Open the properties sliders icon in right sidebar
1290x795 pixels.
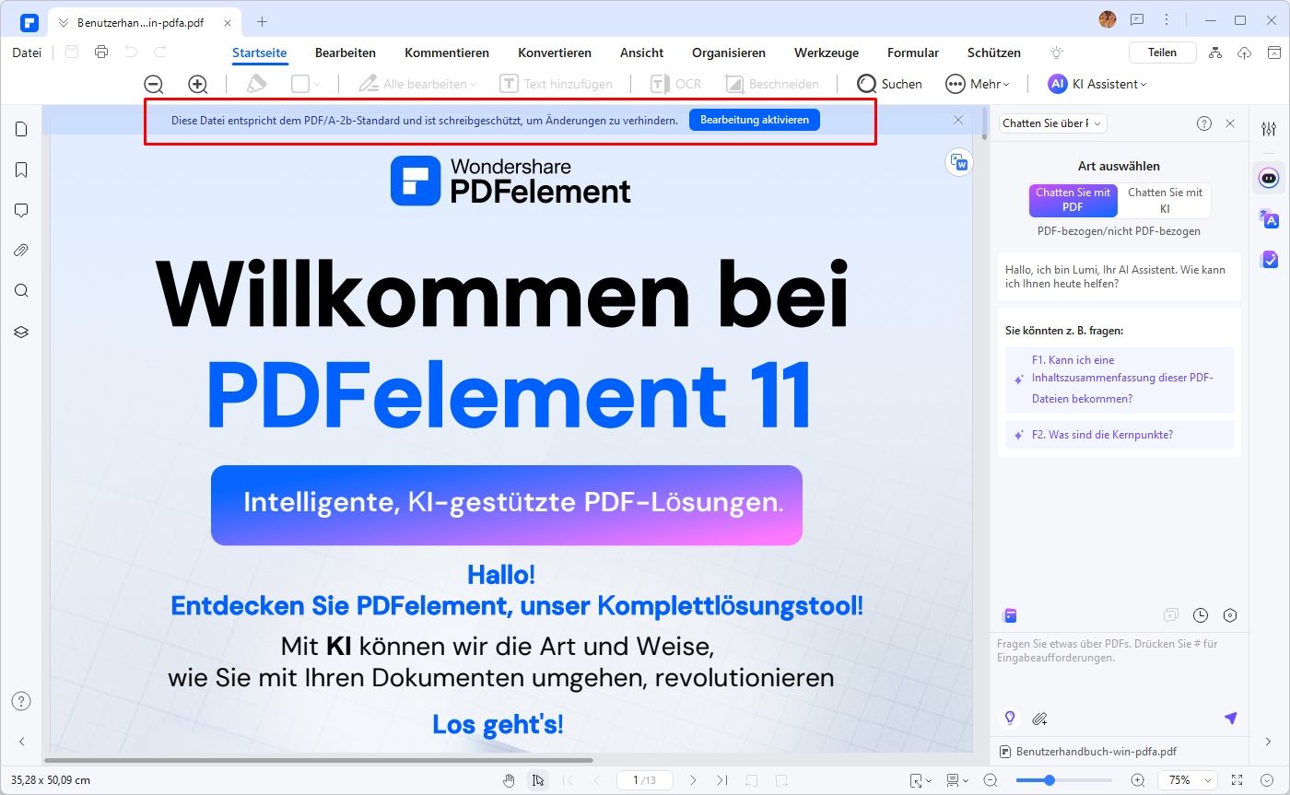(1269, 129)
